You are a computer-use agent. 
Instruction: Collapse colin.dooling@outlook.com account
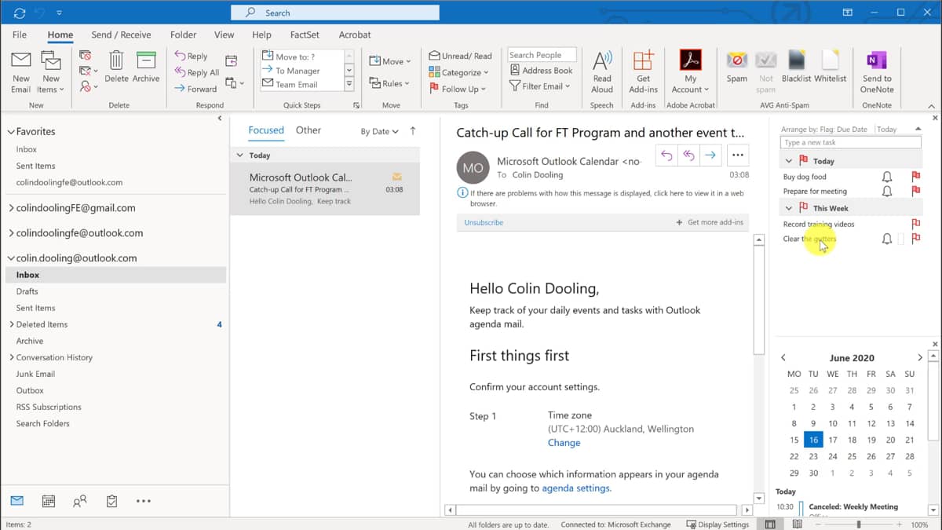[10, 258]
